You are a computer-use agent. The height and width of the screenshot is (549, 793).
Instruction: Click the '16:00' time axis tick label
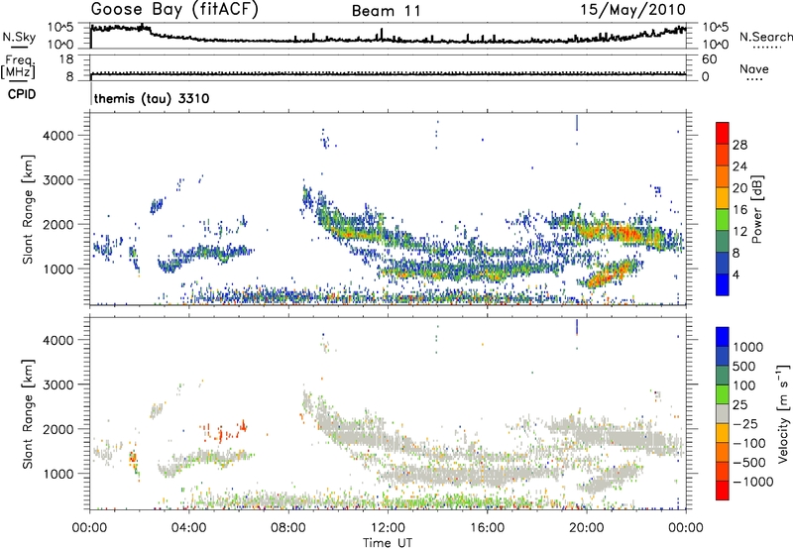click(x=487, y=528)
